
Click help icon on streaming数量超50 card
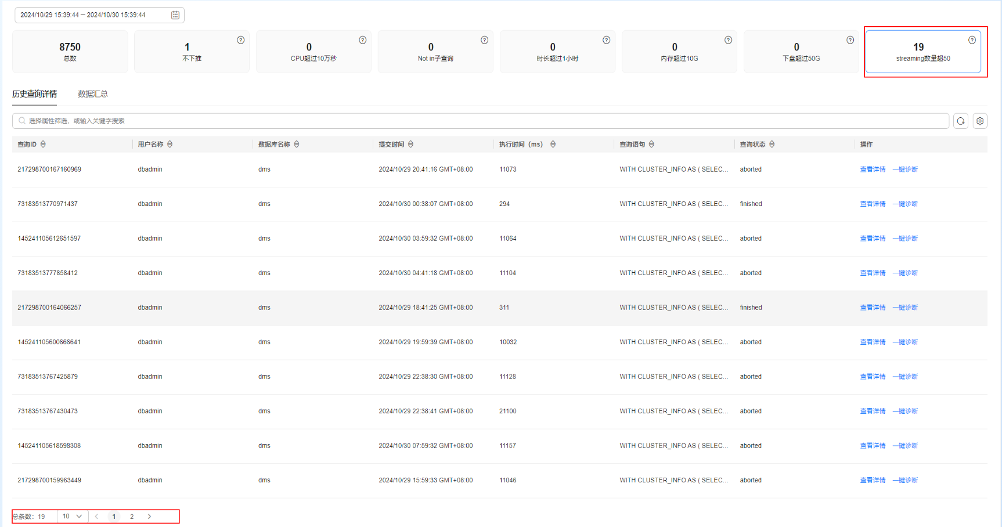[972, 40]
